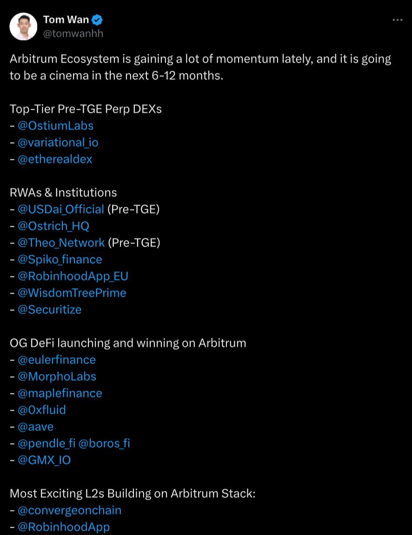Open the @tomwanhh handle link
The image size is (412, 535).
pyautogui.click(x=73, y=33)
